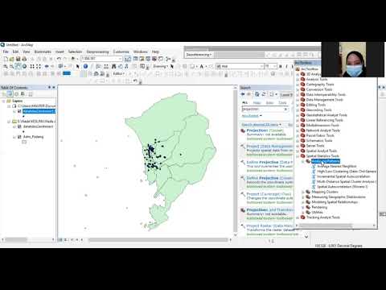Open Spatial Autocorrelation (Morans I) tool
The width and height of the screenshot is (386, 290).
coord(343,187)
